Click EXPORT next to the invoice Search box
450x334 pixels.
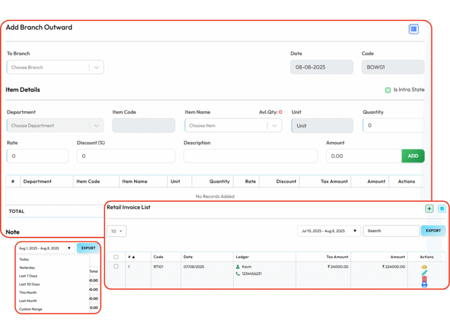pos(433,231)
